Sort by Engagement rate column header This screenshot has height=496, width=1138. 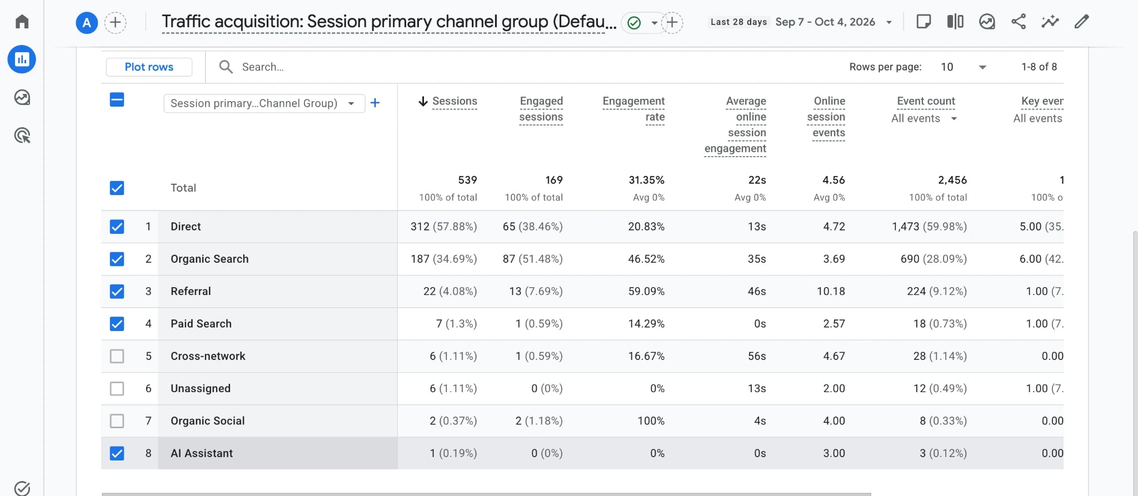pos(633,109)
